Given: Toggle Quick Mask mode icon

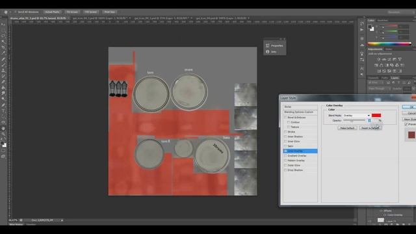Looking at the screenshot, I should pyautogui.click(x=3, y=151).
